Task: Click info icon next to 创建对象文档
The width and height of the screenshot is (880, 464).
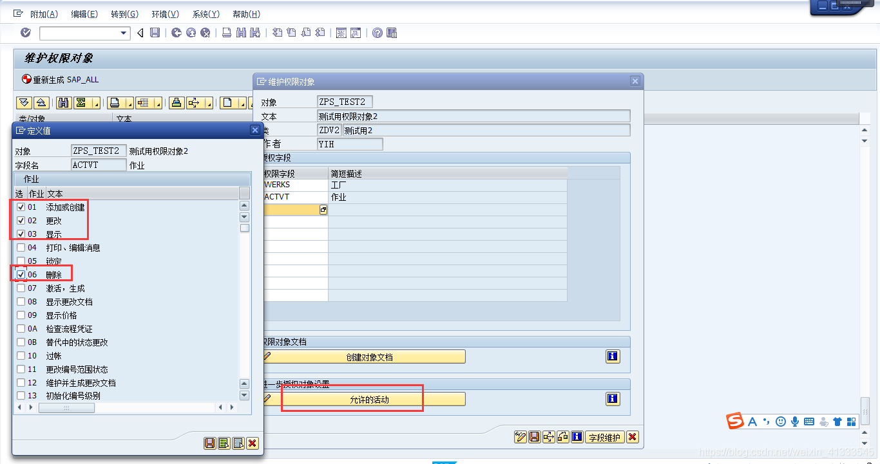Action: [613, 357]
